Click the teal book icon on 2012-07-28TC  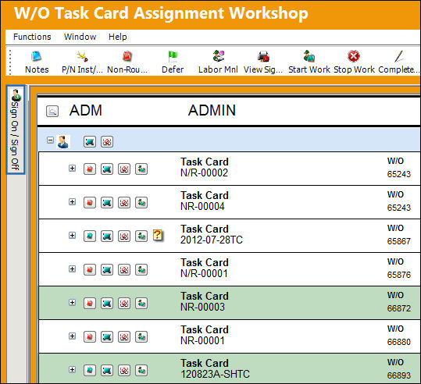(x=90, y=236)
